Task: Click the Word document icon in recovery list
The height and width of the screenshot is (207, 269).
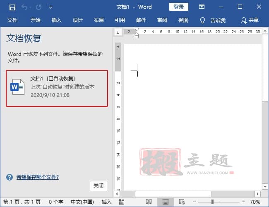Action: coord(17,87)
